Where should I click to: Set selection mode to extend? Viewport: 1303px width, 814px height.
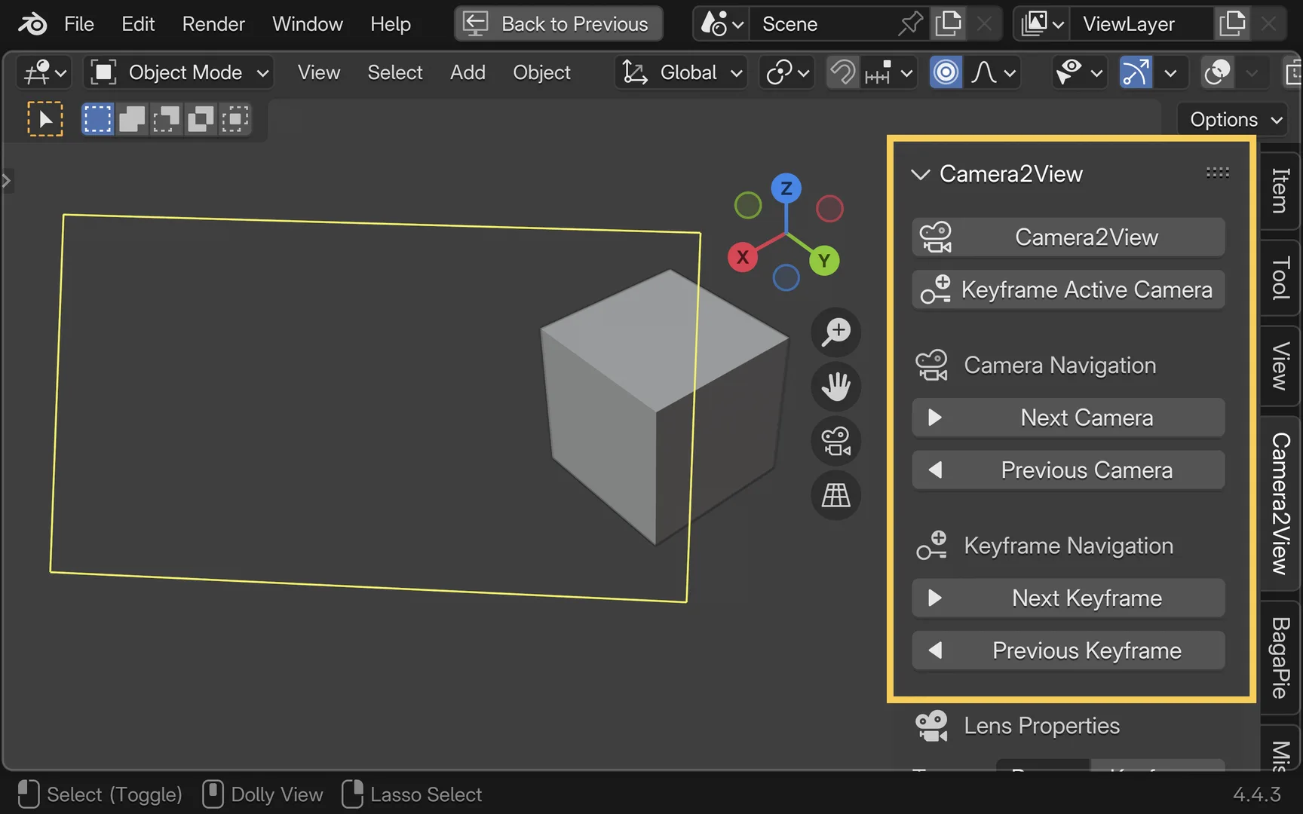click(x=132, y=119)
